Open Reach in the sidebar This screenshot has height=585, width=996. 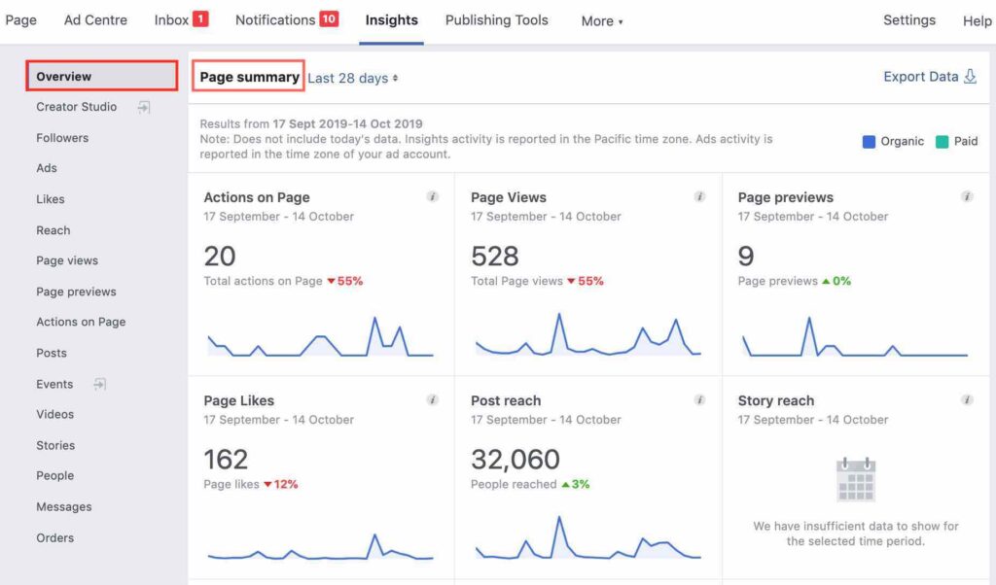(53, 230)
